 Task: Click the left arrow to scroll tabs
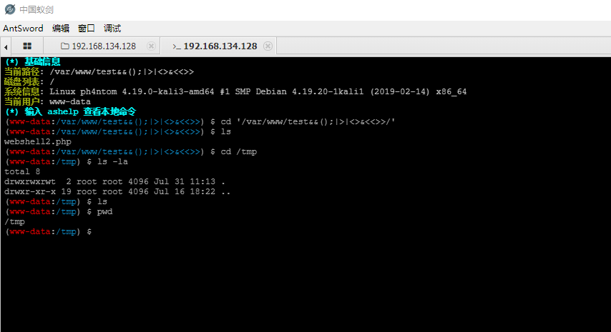(x=6, y=47)
